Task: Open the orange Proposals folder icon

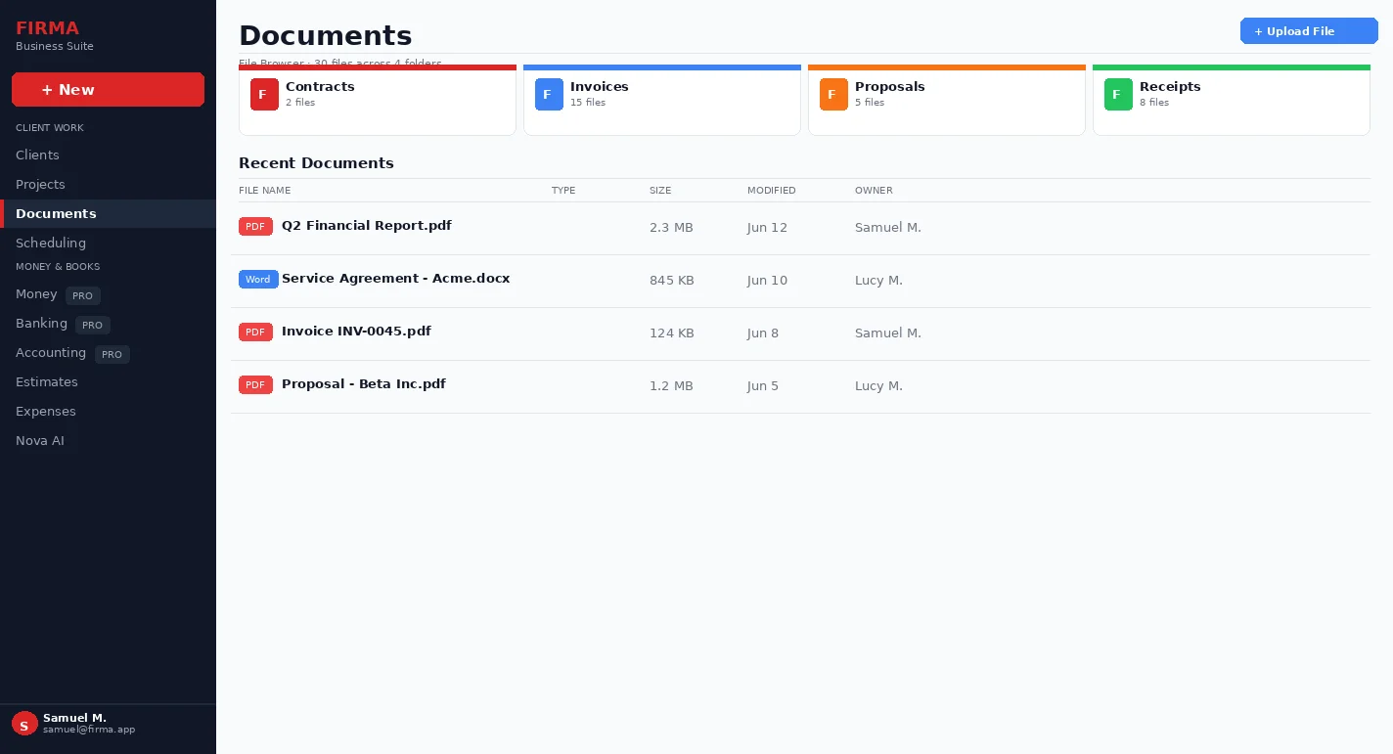Action: pyautogui.click(x=833, y=95)
